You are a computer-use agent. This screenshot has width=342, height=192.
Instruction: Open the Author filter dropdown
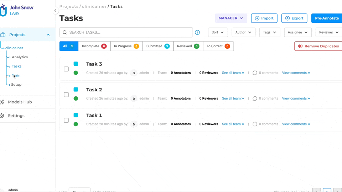(x=243, y=32)
